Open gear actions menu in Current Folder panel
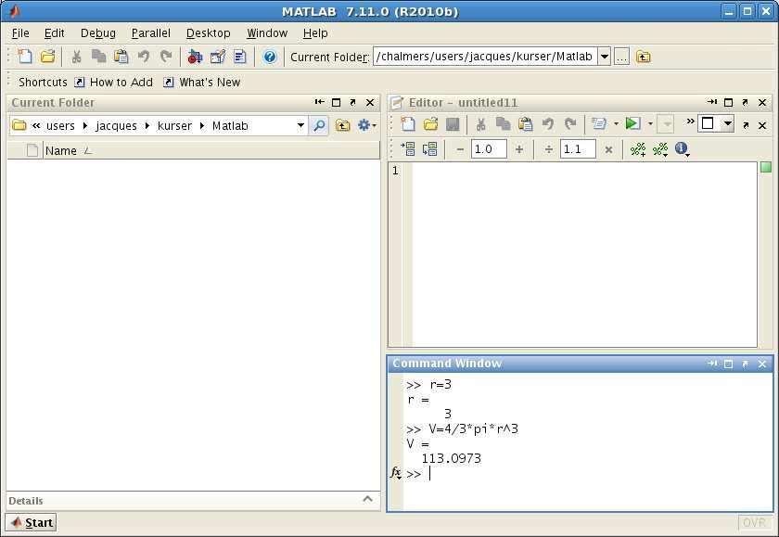Screen dimensions: 779x537 (x=366, y=126)
